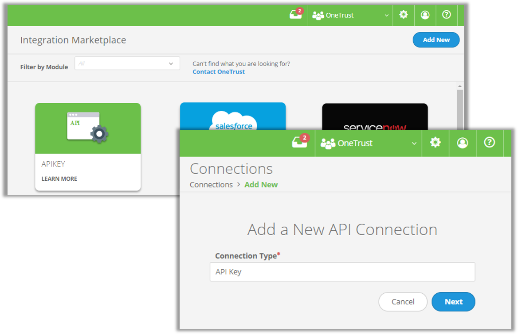The image size is (518, 334).
Task: Click the Integration Marketplace heading
Action: pyautogui.click(x=73, y=40)
